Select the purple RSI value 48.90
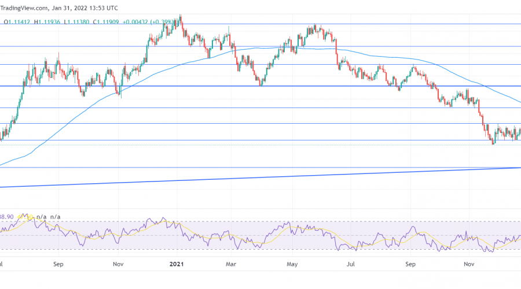This screenshot has width=521, height=289. coord(6,217)
